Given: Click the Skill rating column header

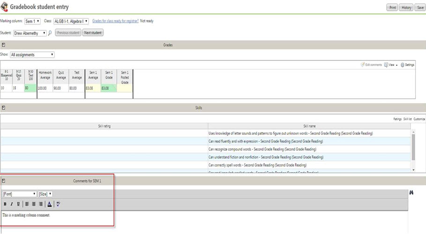Looking at the screenshot, I should tap(105, 126).
